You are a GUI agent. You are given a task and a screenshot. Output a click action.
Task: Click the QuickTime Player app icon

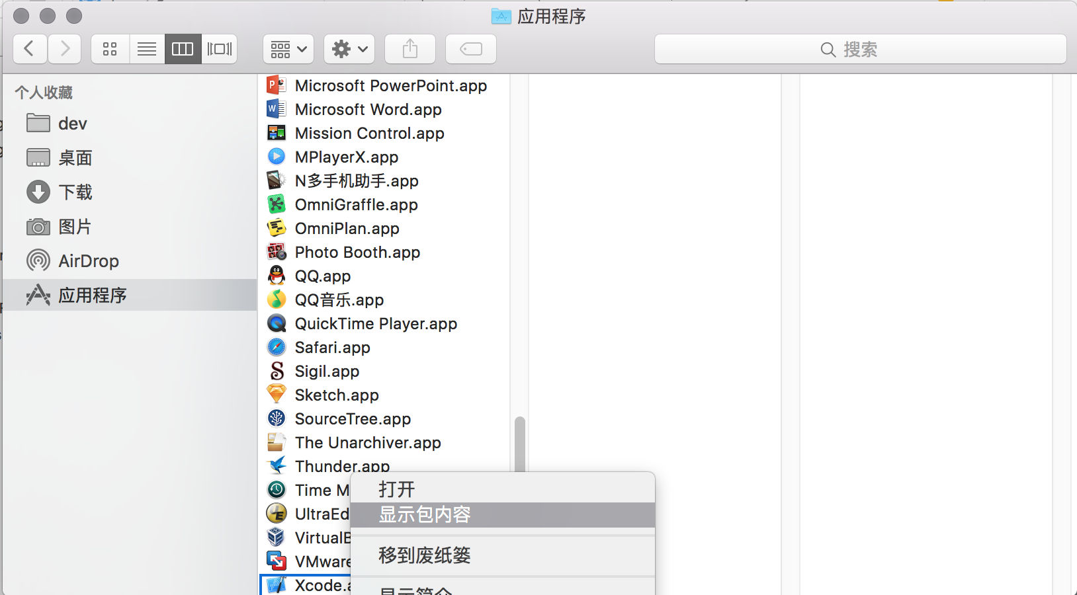276,323
